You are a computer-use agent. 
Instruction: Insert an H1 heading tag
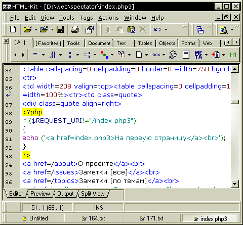tap(233, 55)
